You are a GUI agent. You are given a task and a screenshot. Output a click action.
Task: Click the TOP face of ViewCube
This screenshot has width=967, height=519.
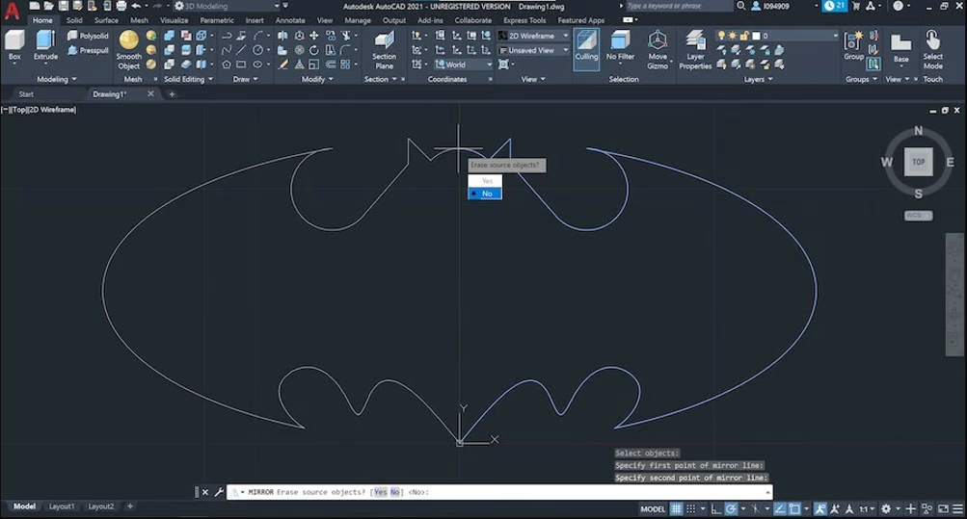918,162
